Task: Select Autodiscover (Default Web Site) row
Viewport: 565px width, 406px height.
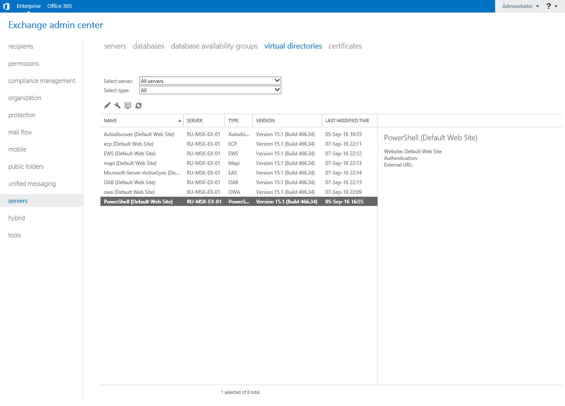Action: coord(239,134)
